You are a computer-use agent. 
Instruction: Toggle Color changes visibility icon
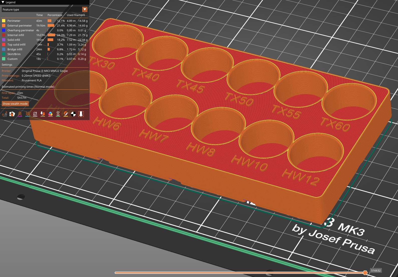coord(50,114)
